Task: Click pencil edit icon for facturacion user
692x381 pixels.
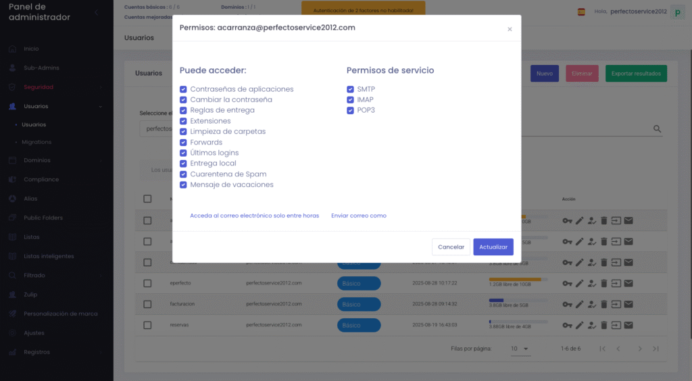Action: point(579,304)
